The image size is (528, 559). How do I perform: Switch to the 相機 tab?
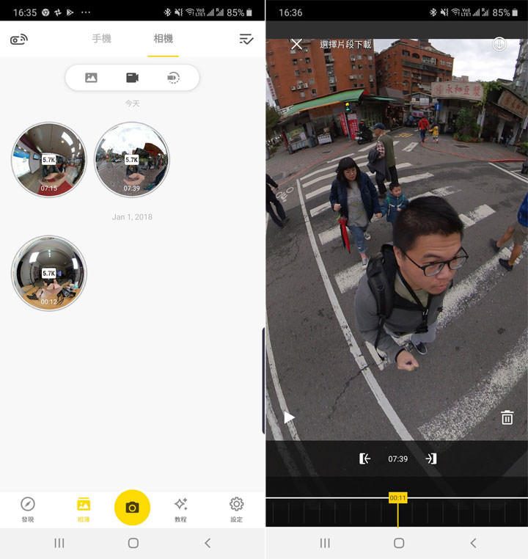163,39
